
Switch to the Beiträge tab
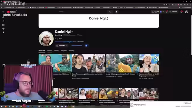pyautogui.click(x=71, y=51)
